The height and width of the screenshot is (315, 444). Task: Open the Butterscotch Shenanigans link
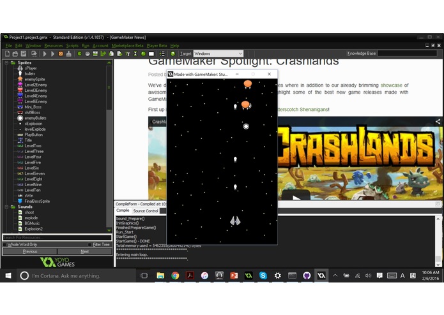click(303, 109)
